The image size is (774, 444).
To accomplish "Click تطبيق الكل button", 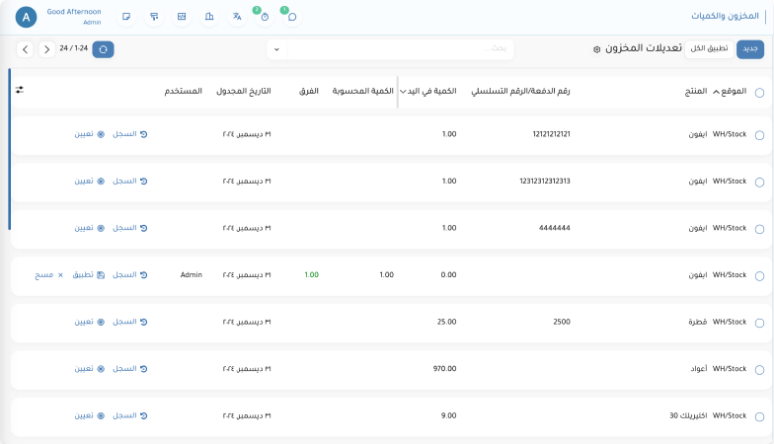I will pos(709,48).
